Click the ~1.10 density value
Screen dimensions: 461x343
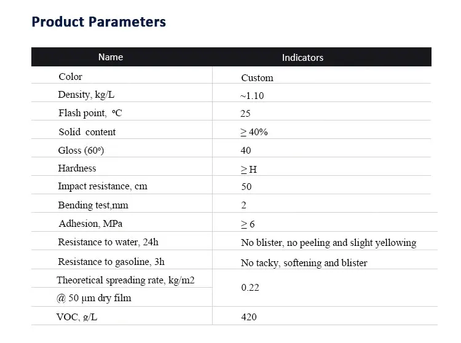click(252, 96)
